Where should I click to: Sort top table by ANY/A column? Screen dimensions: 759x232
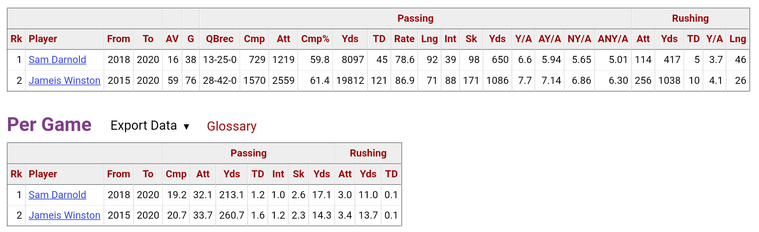tap(613, 39)
